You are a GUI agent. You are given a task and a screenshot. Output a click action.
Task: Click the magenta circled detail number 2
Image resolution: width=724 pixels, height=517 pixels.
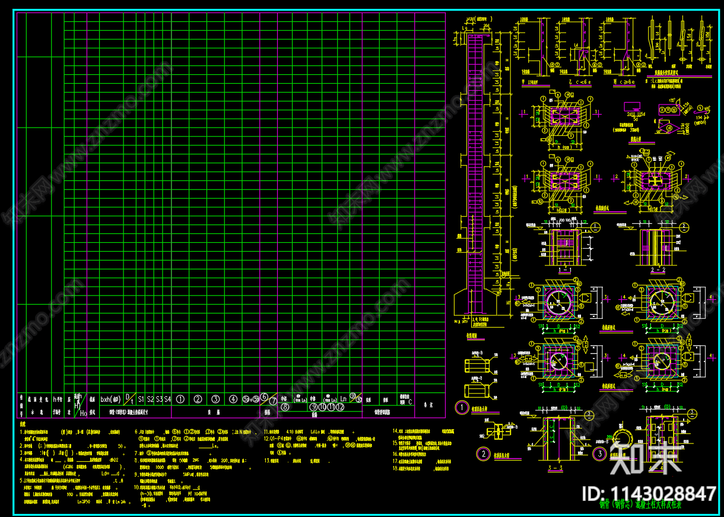[484, 454]
